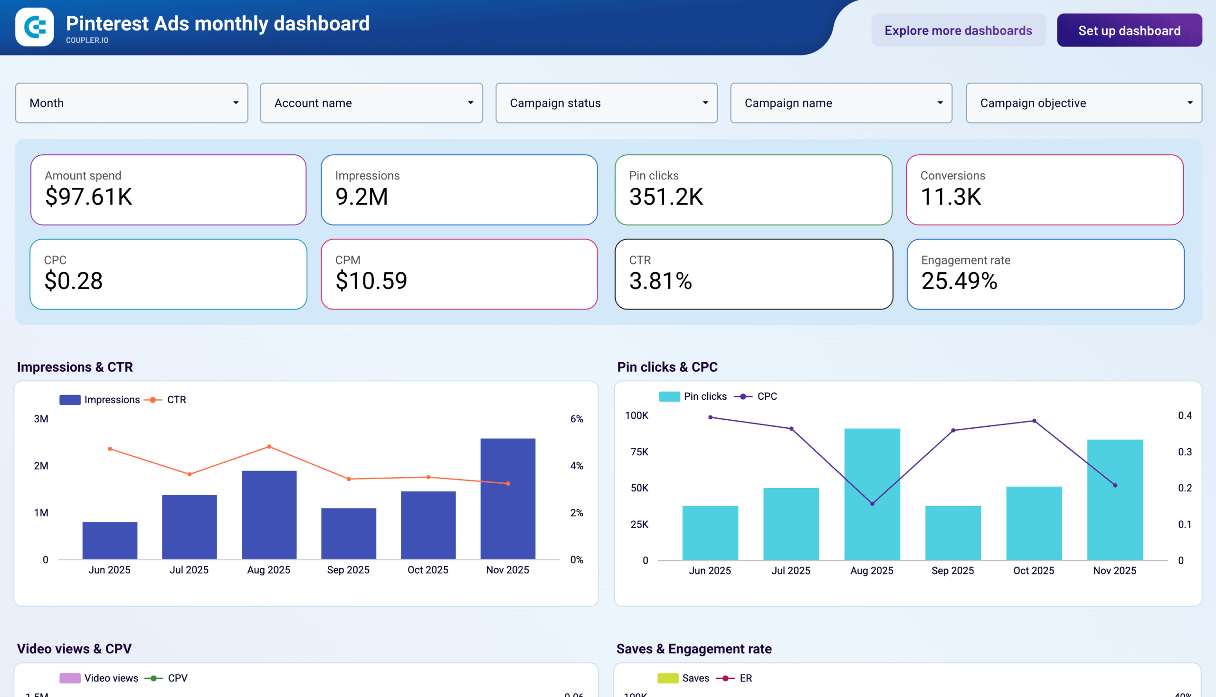Click the Conversions KPI card
The width and height of the screenshot is (1216, 697).
pyautogui.click(x=1045, y=189)
